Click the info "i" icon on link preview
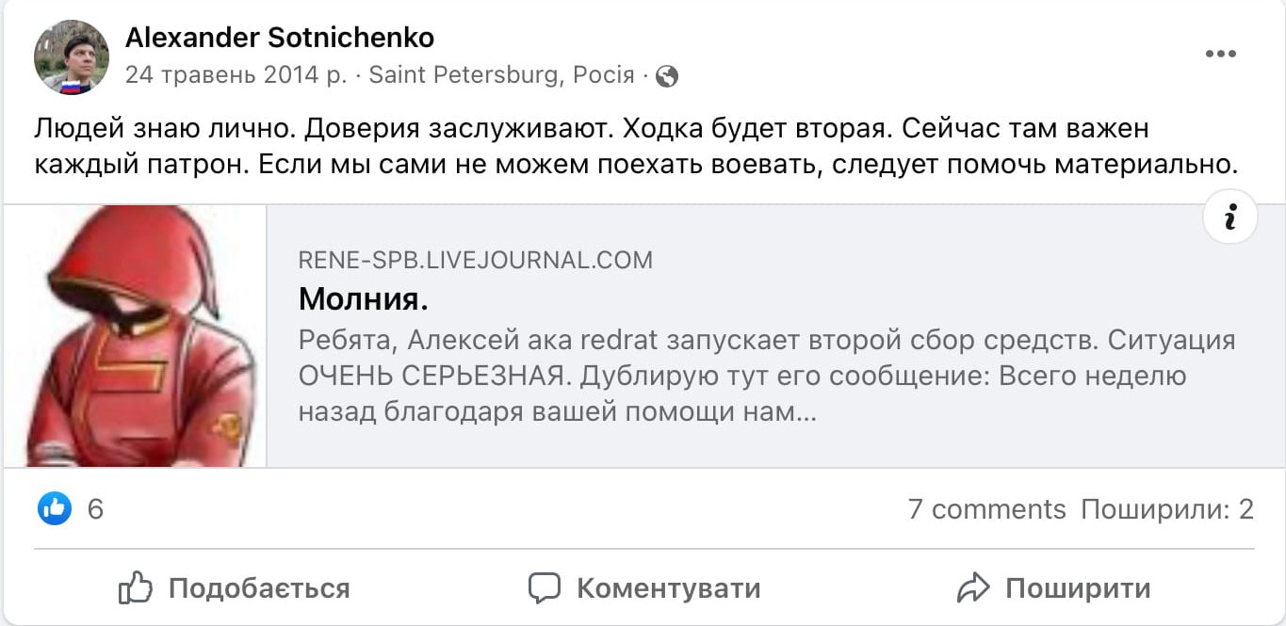 click(x=1230, y=217)
